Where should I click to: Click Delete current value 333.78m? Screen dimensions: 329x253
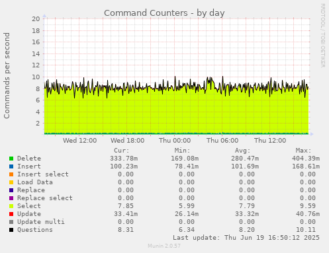tap(124, 159)
